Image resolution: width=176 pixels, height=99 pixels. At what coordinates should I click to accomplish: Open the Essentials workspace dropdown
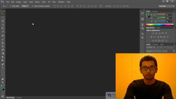[167, 6]
